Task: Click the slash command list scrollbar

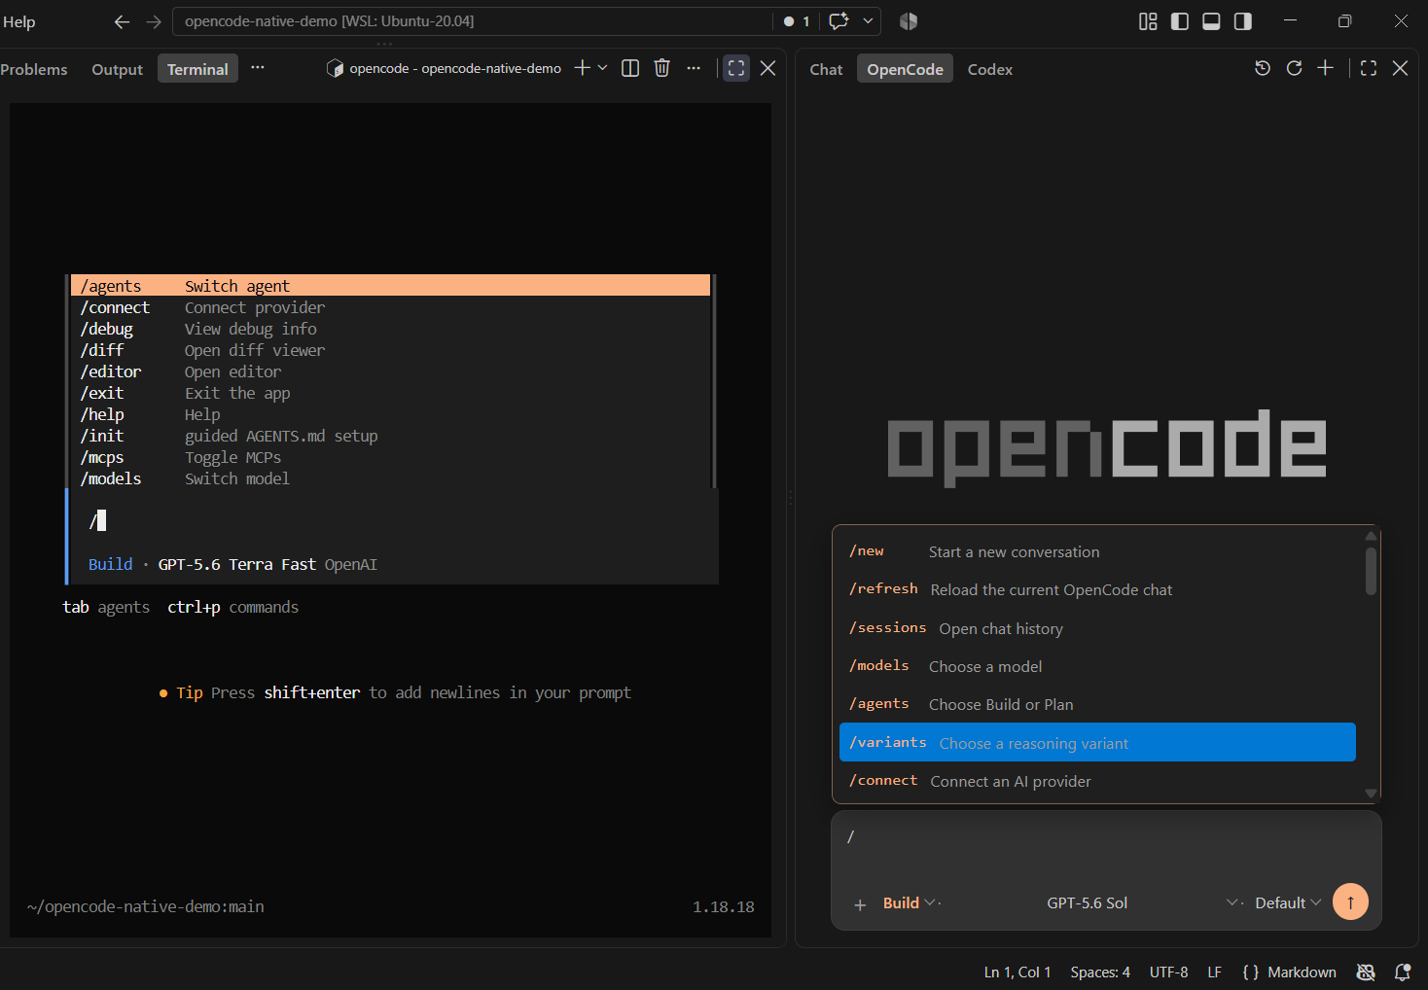Action: (1371, 571)
